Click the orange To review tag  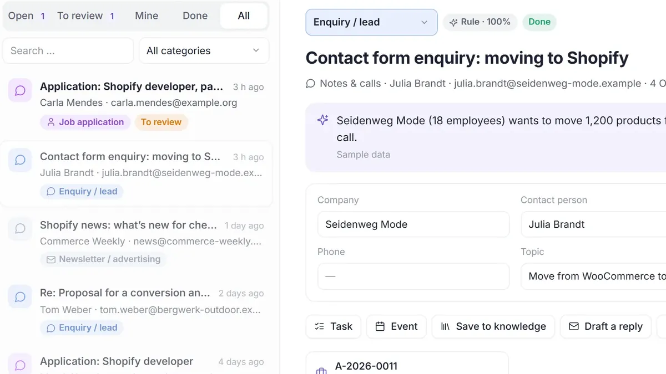click(x=161, y=122)
